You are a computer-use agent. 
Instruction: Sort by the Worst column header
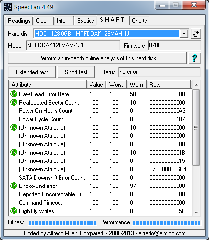[116, 85]
